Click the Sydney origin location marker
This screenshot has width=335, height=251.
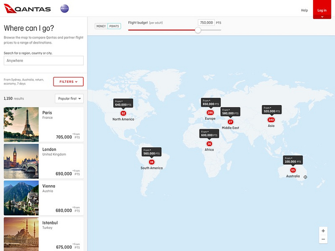(x=305, y=177)
